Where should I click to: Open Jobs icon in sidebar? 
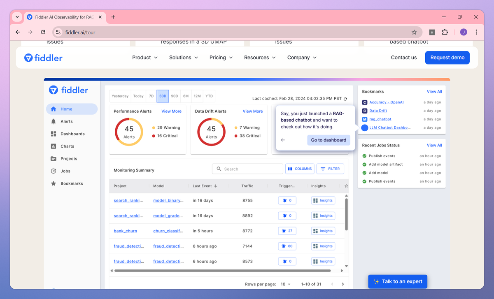(x=53, y=171)
